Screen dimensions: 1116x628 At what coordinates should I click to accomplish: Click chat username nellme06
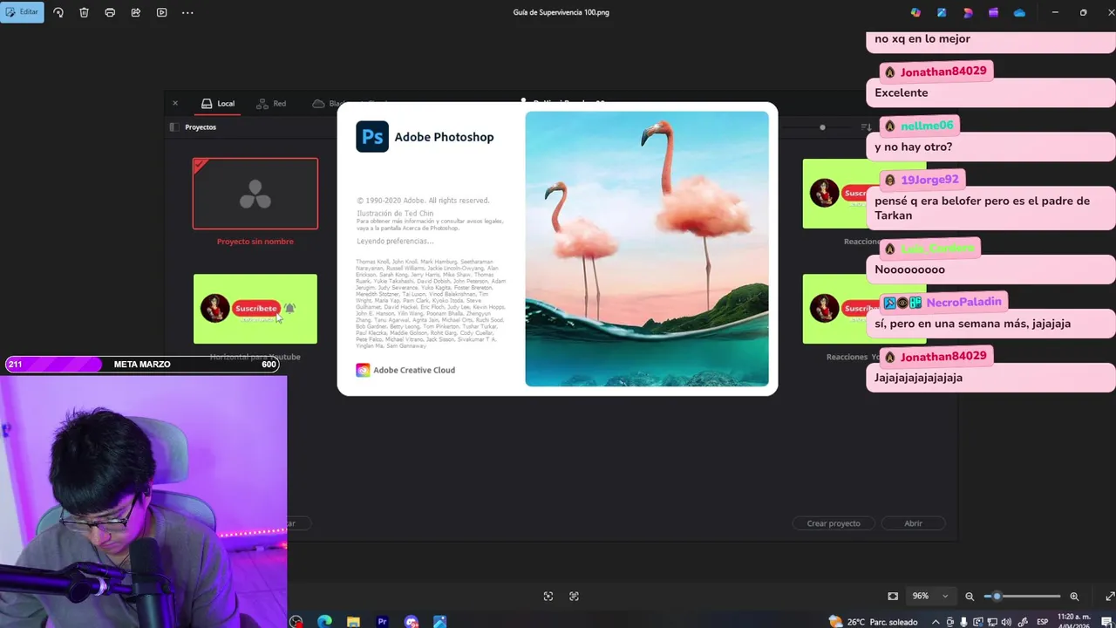click(927, 126)
